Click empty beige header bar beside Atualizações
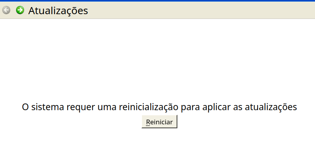The image size is (315, 144). [201, 10]
